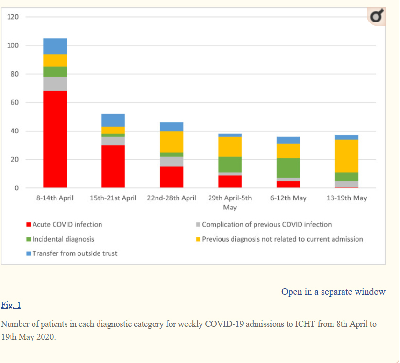The height and width of the screenshot is (363, 400).
Task: Select the red segment of the 8-14th April bar
Action: click(x=55, y=139)
